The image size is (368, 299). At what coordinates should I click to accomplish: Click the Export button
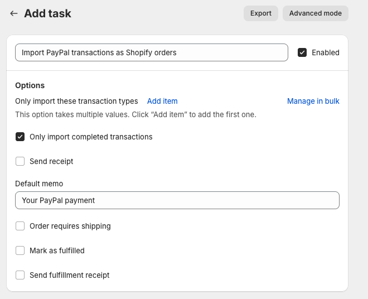260,13
